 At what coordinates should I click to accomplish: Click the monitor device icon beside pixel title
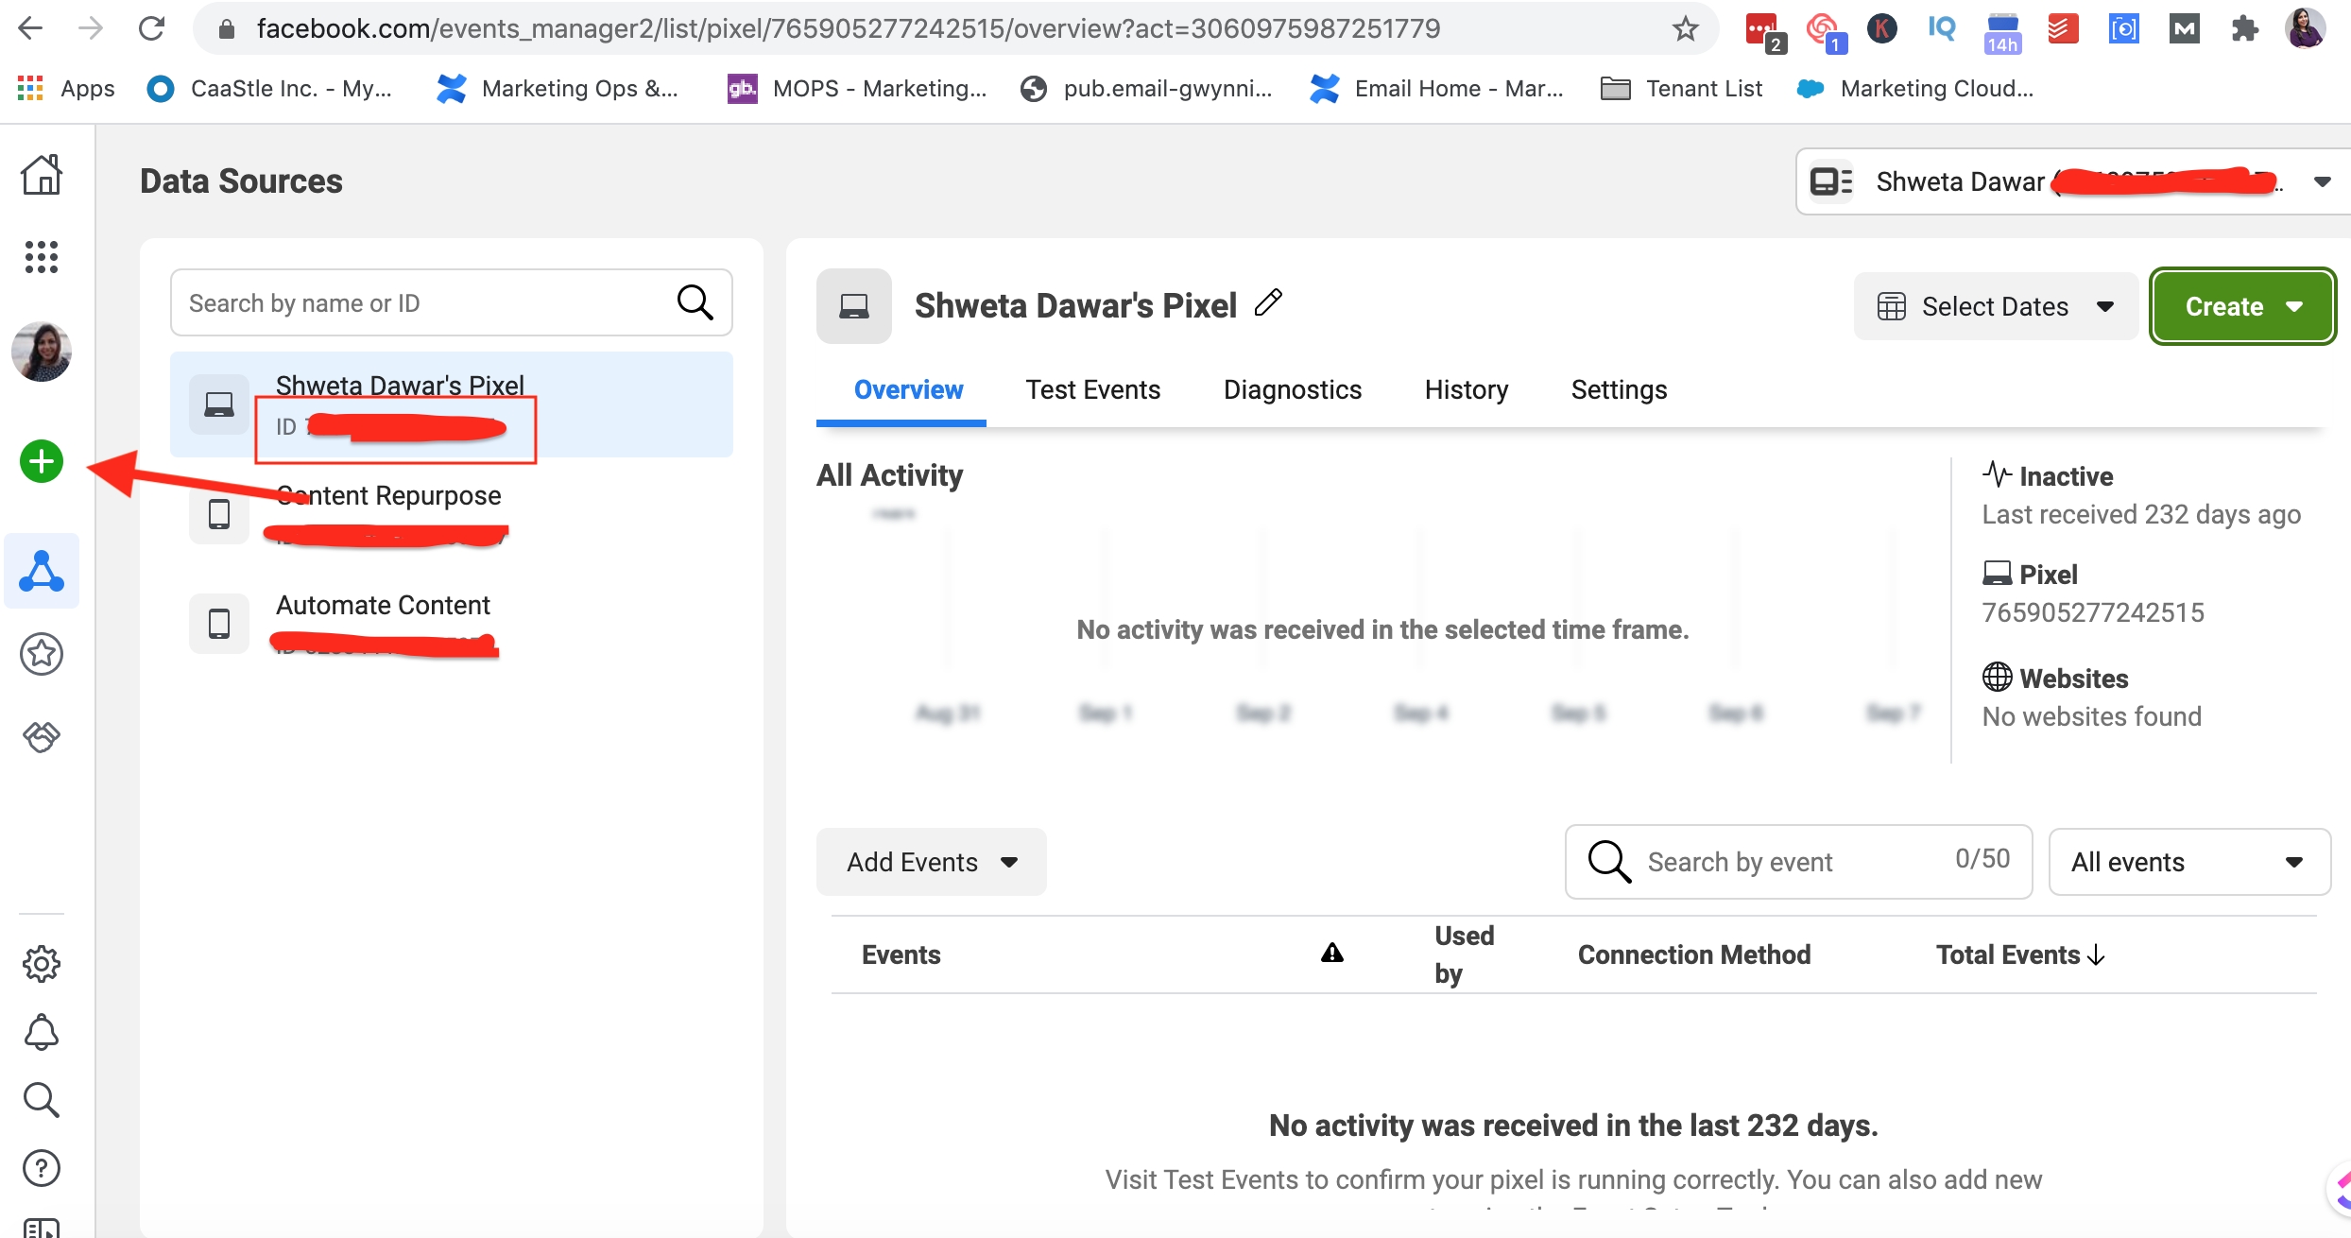click(854, 306)
